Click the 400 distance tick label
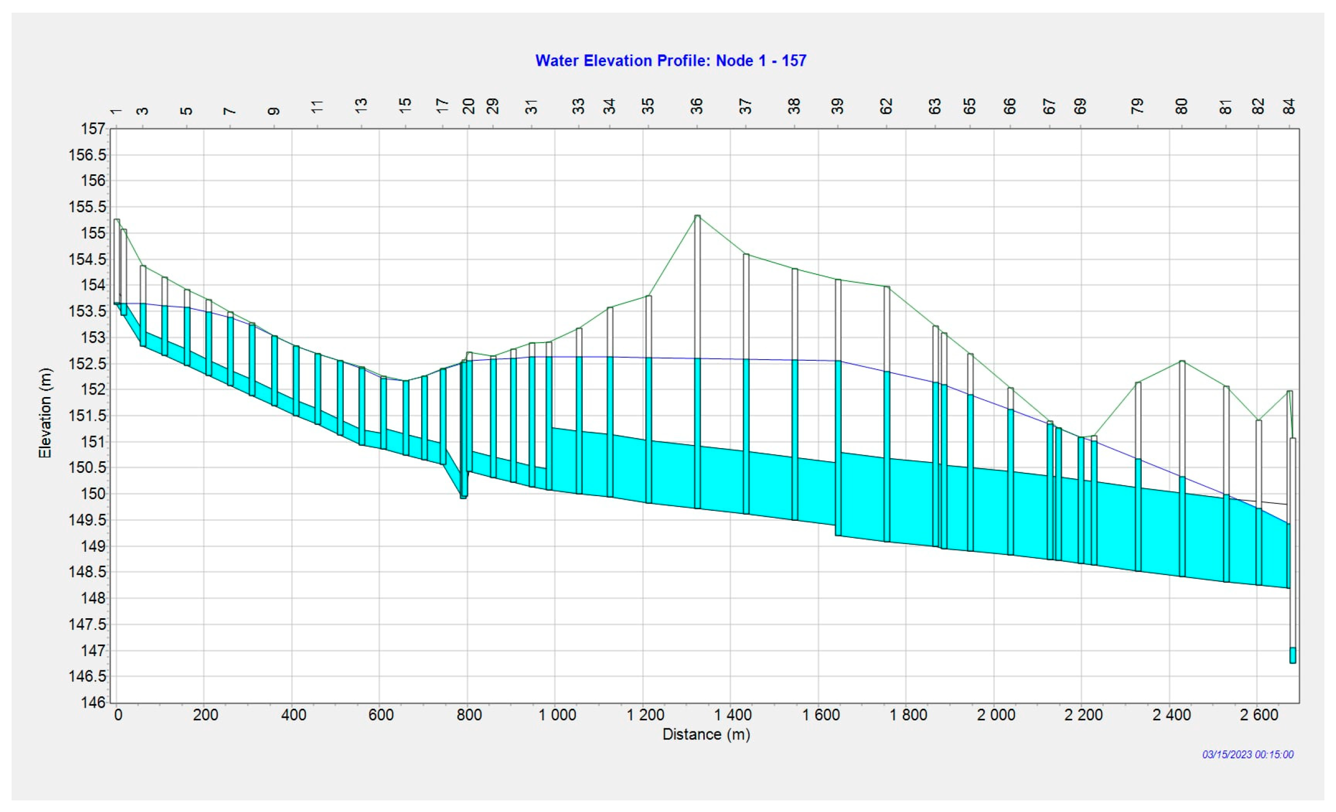This screenshot has height=812, width=1336. coord(293,715)
